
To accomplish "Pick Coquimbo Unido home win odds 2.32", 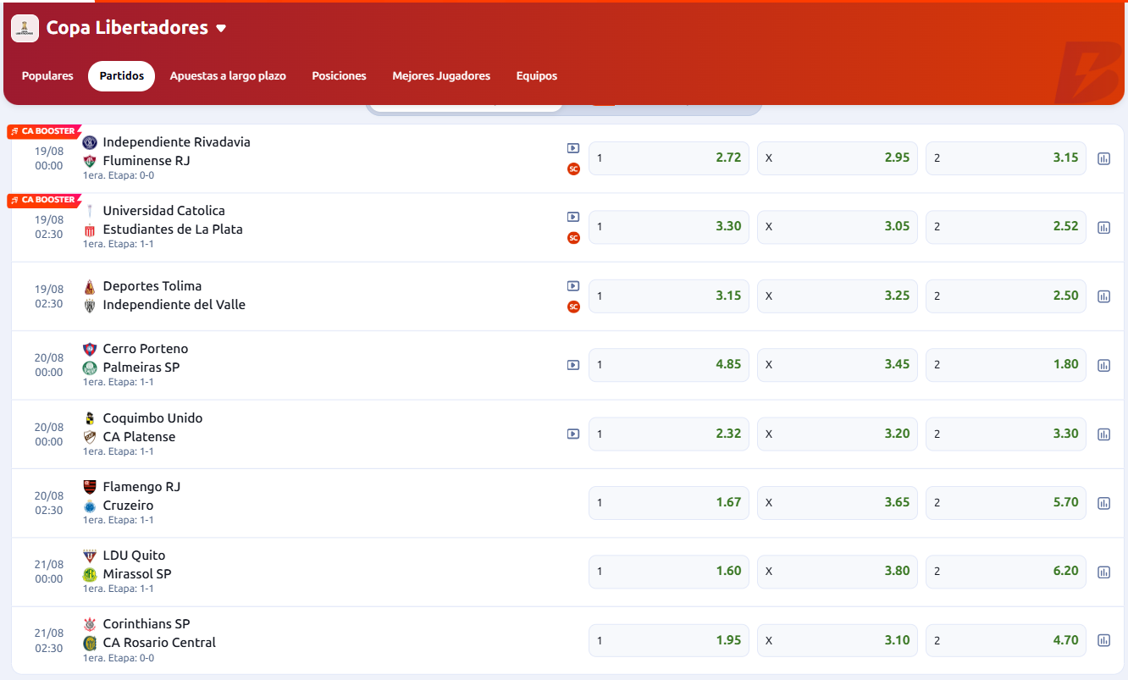I will point(669,434).
